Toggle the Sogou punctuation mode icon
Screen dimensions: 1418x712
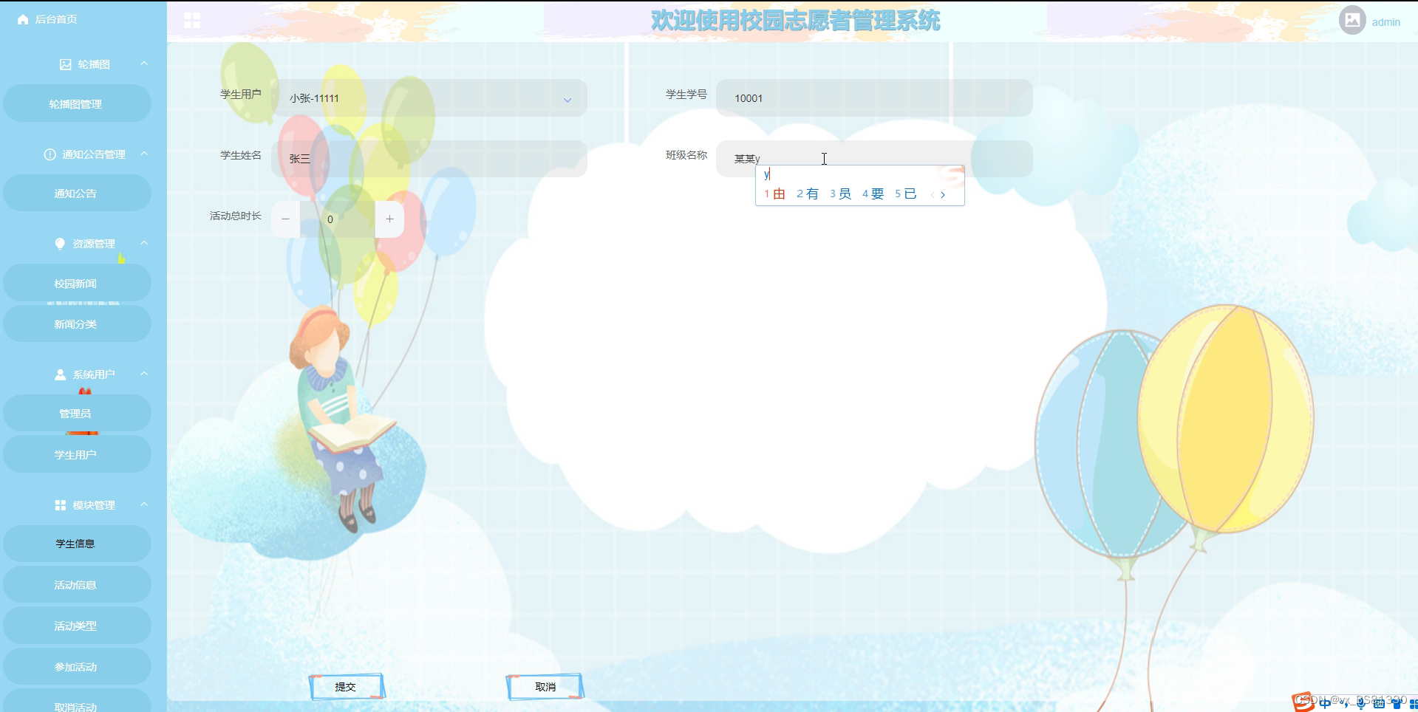tap(1344, 704)
